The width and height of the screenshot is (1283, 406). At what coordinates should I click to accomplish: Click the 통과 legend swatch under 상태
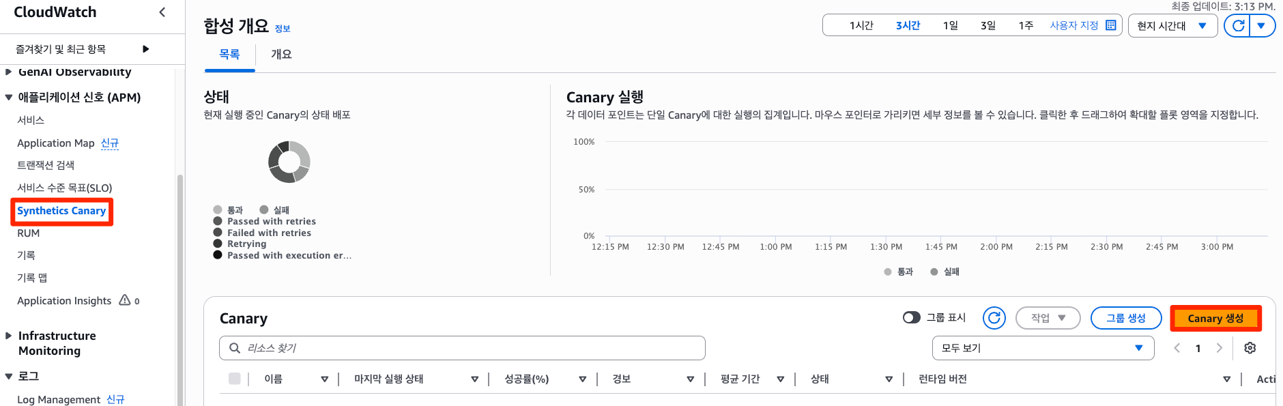point(218,209)
